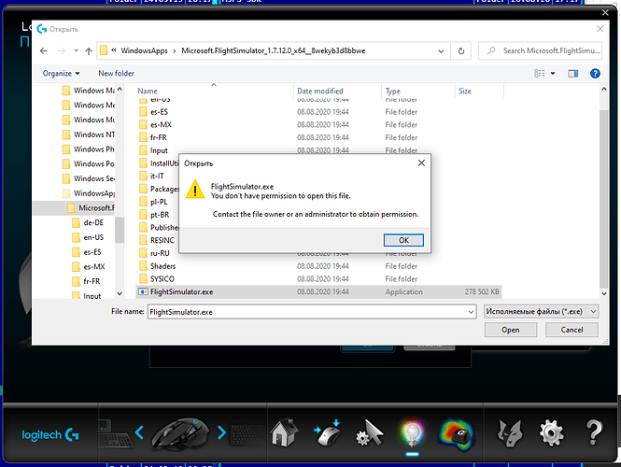Sort by the Name column header
Image resolution: width=621 pixels, height=467 pixels.
coord(148,92)
